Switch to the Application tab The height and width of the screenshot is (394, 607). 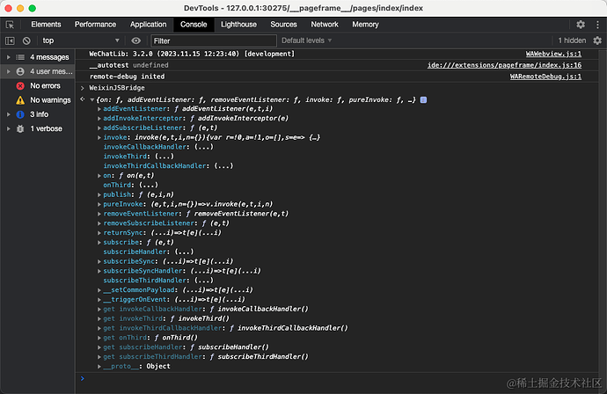pyautogui.click(x=149, y=25)
